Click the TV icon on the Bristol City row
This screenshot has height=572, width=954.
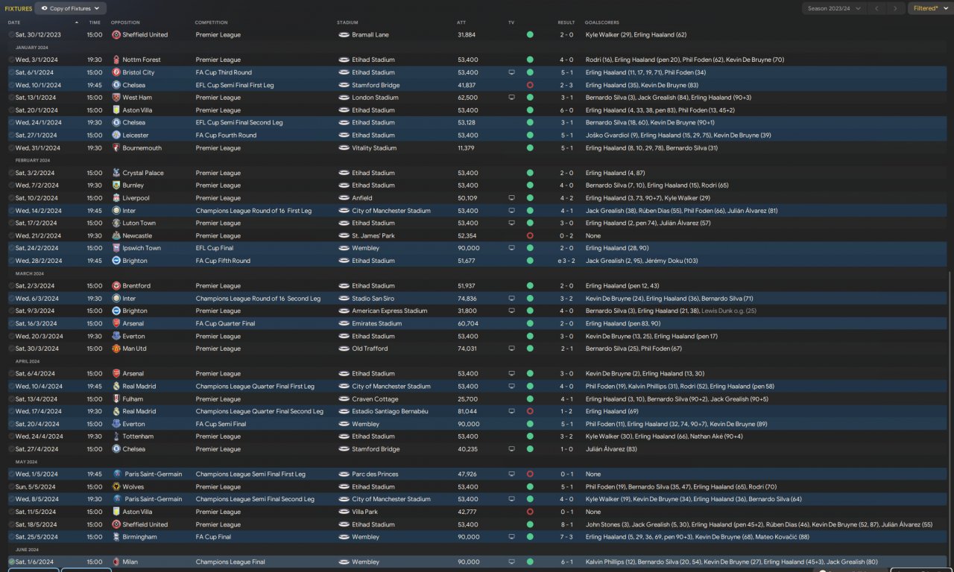click(511, 72)
